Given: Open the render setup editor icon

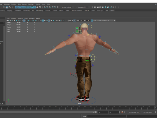Looking at the screenshot, I should click(108, 7).
